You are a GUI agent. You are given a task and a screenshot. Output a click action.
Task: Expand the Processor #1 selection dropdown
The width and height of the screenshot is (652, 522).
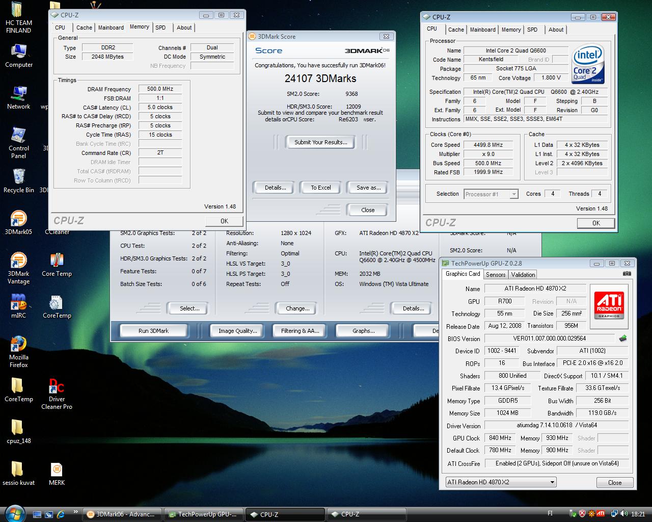coord(513,194)
